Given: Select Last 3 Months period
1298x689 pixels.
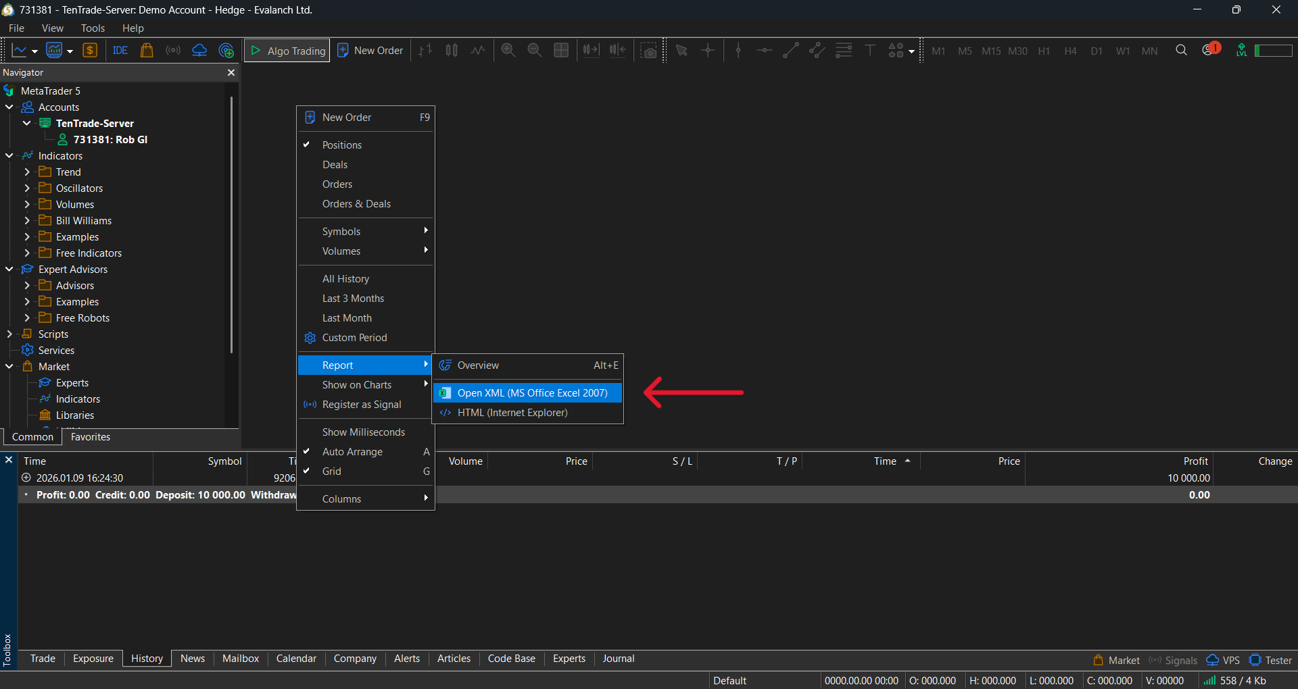Looking at the screenshot, I should coord(366,299).
